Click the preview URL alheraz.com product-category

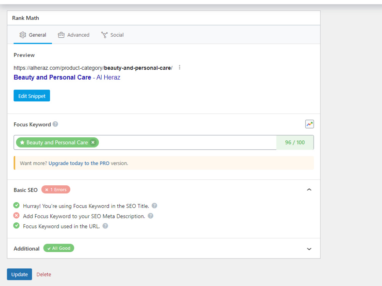93,68
